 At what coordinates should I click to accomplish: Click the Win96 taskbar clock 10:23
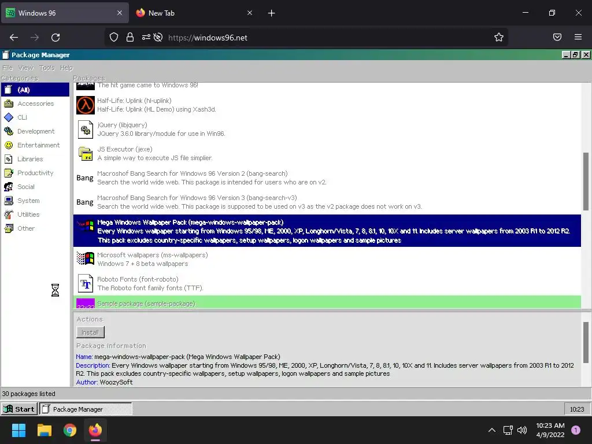tap(577, 409)
